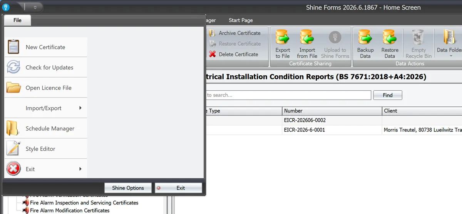Sort by the Client column header
Image resolution: width=462 pixels, height=214 pixels.
[422, 111]
